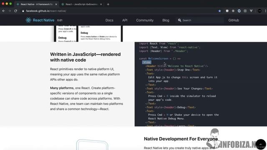Open the browser profile avatar
Image resolution: width=267 pixels, height=150 pixels.
[259, 11]
